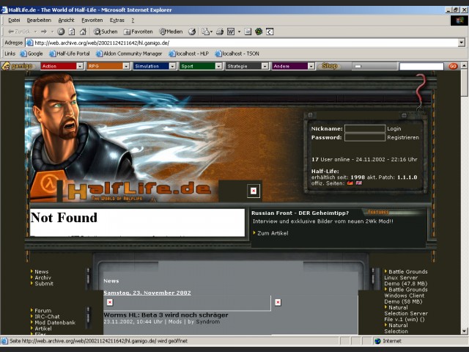Image resolution: width=469 pixels, height=352 pixels.
Task: Open the IRC-Chat sidebar link
Action: pos(47,316)
